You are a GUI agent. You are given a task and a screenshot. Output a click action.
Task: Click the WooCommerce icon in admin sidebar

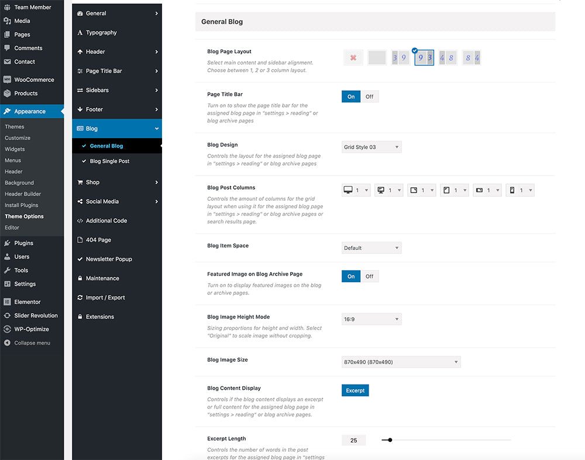coord(7,80)
